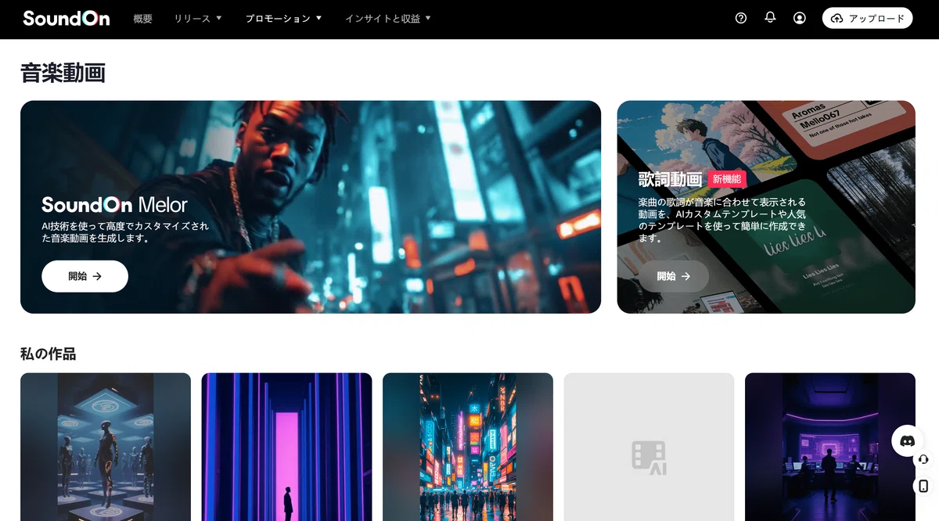
Task: Start SoundOn Melor with 開始 button
Action: (x=85, y=276)
